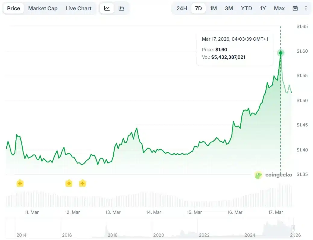Image resolution: width=313 pixels, height=240 pixels.
Task: Show year-to-date YTD range
Action: [246, 8]
